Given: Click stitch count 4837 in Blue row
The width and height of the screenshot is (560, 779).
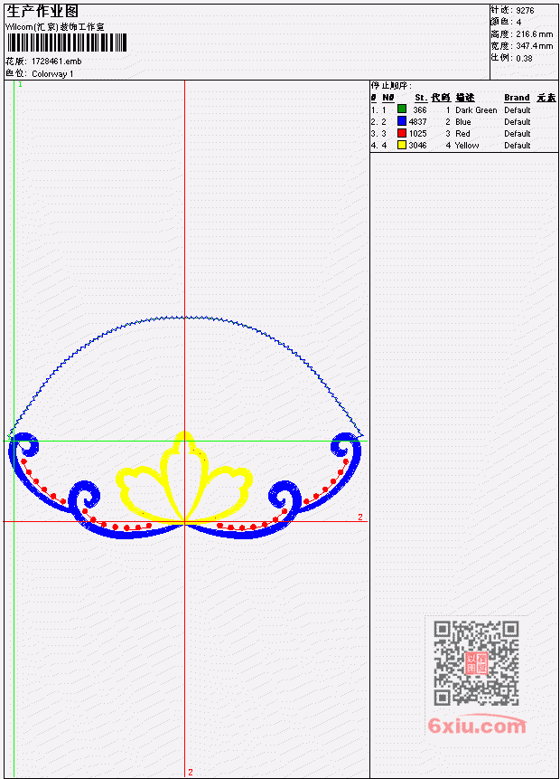Looking at the screenshot, I should click(417, 122).
